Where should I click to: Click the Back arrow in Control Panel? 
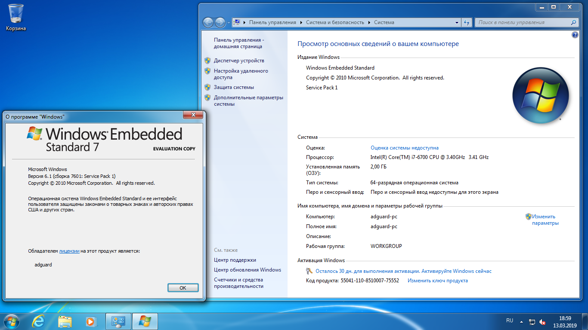[x=208, y=22]
